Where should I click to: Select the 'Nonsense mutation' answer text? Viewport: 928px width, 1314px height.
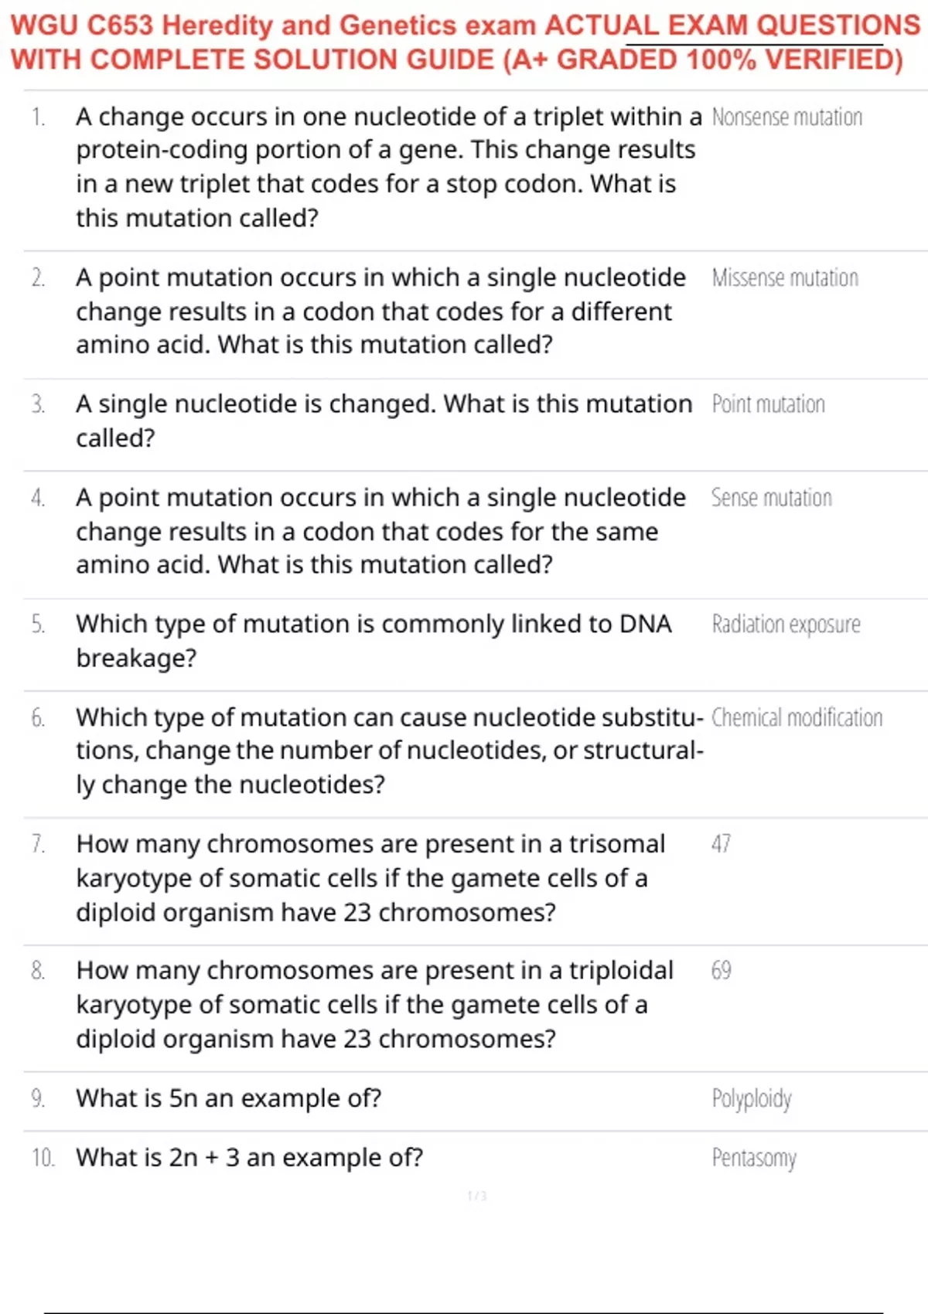tap(786, 117)
